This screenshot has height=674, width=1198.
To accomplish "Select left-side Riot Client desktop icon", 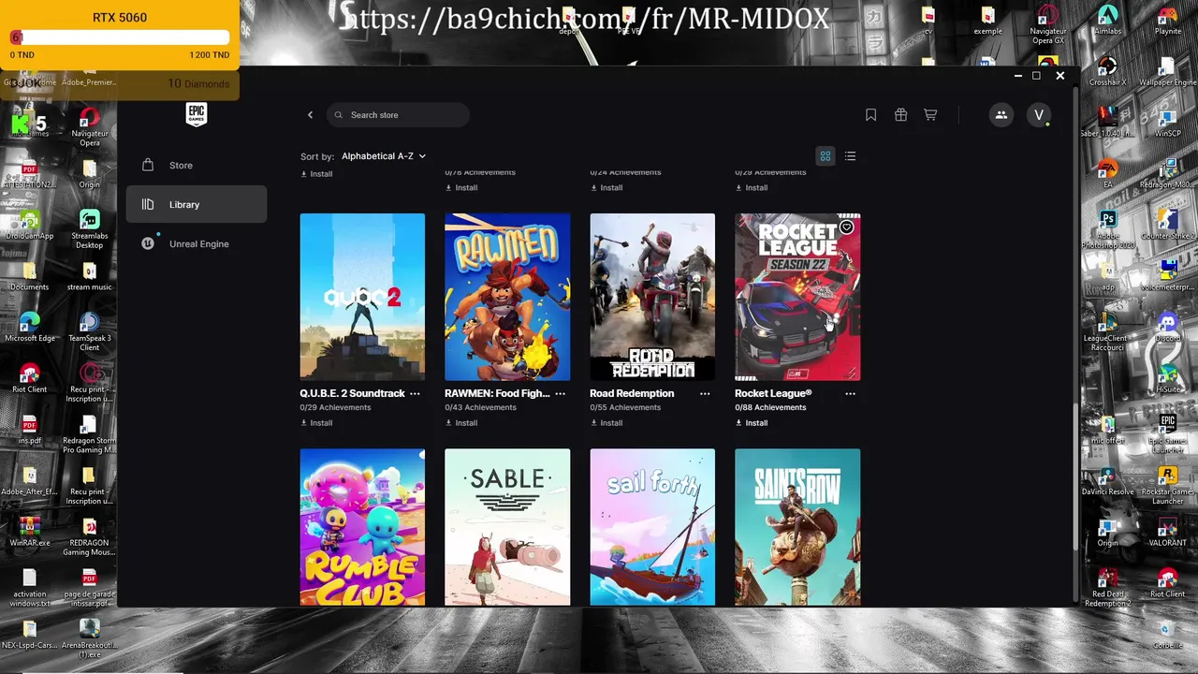I will [30, 378].
